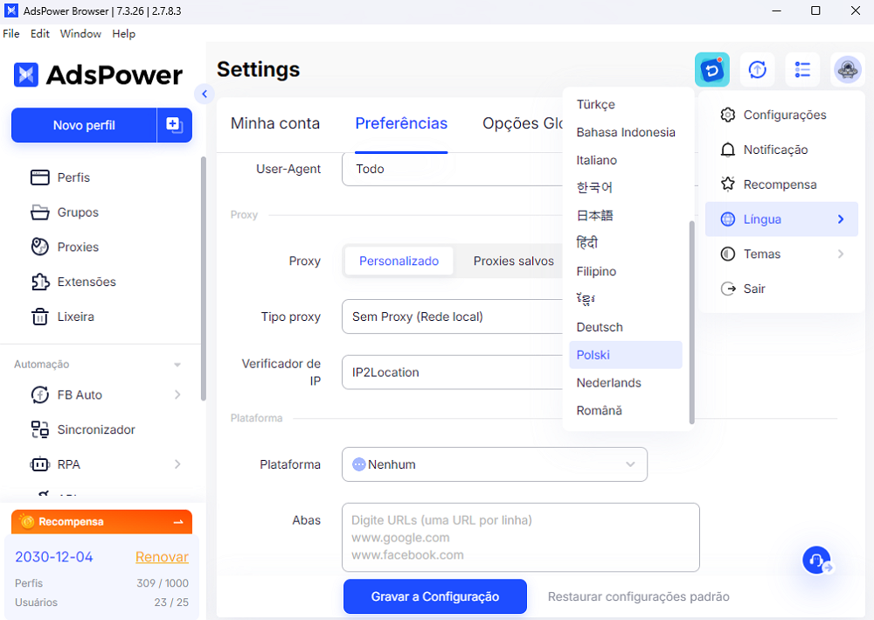This screenshot has height=620, width=874.
Task: Click the user avatar icon
Action: 847,70
